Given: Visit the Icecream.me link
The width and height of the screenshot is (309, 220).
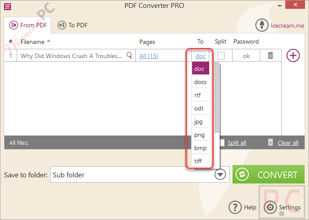Looking at the screenshot, I should (x=287, y=26).
